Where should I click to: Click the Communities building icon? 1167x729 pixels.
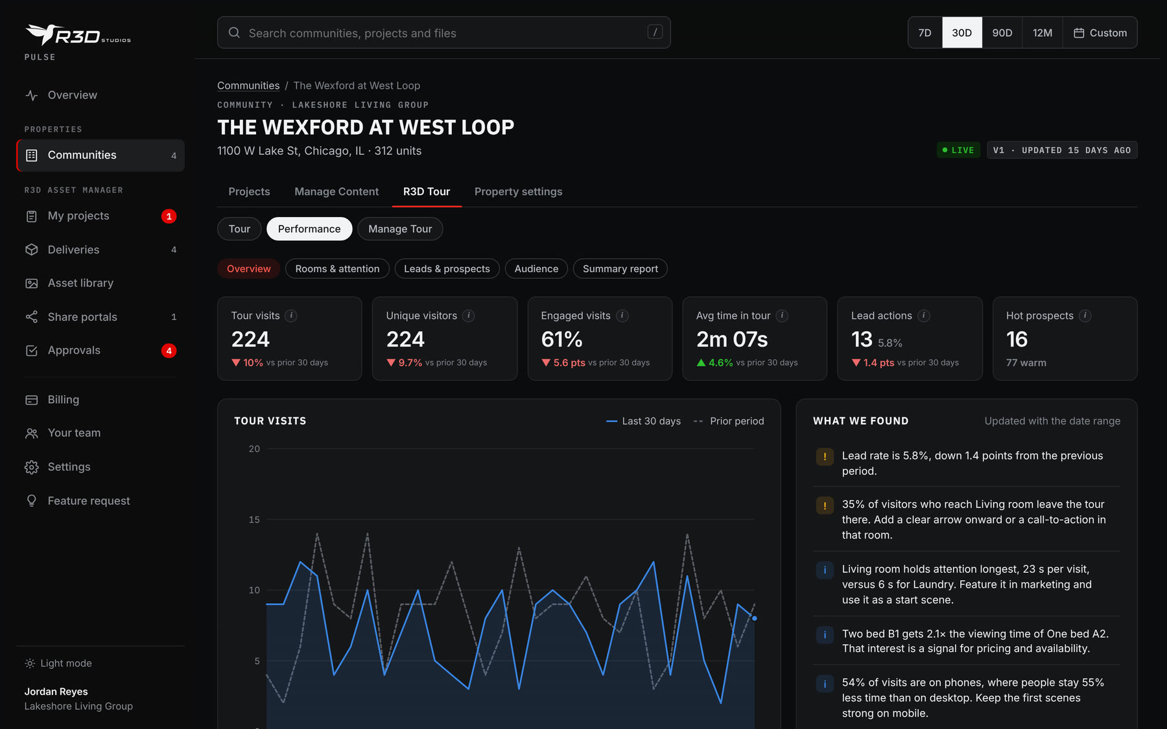click(x=31, y=156)
